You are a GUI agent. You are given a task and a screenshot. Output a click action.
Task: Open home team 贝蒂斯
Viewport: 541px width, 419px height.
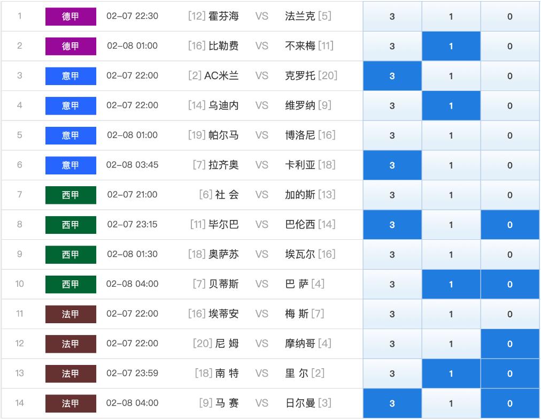point(223,284)
